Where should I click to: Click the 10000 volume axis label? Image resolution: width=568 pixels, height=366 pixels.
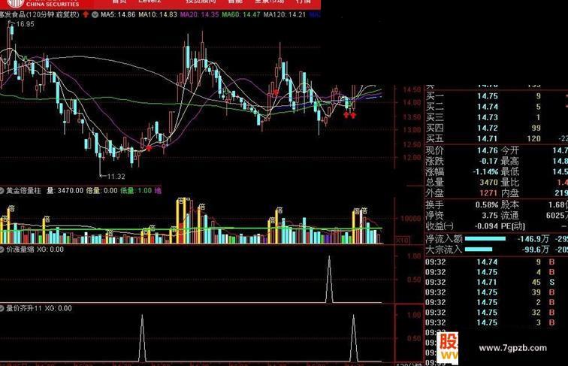coord(409,218)
